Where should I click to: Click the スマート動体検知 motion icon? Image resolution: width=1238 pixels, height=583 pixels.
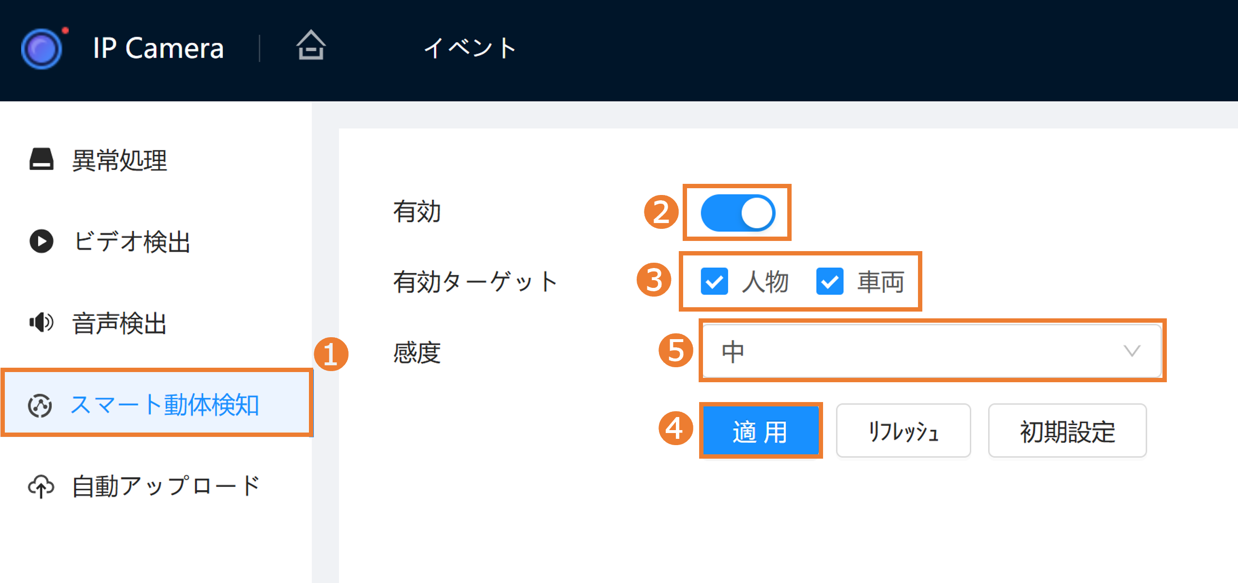click(x=40, y=405)
